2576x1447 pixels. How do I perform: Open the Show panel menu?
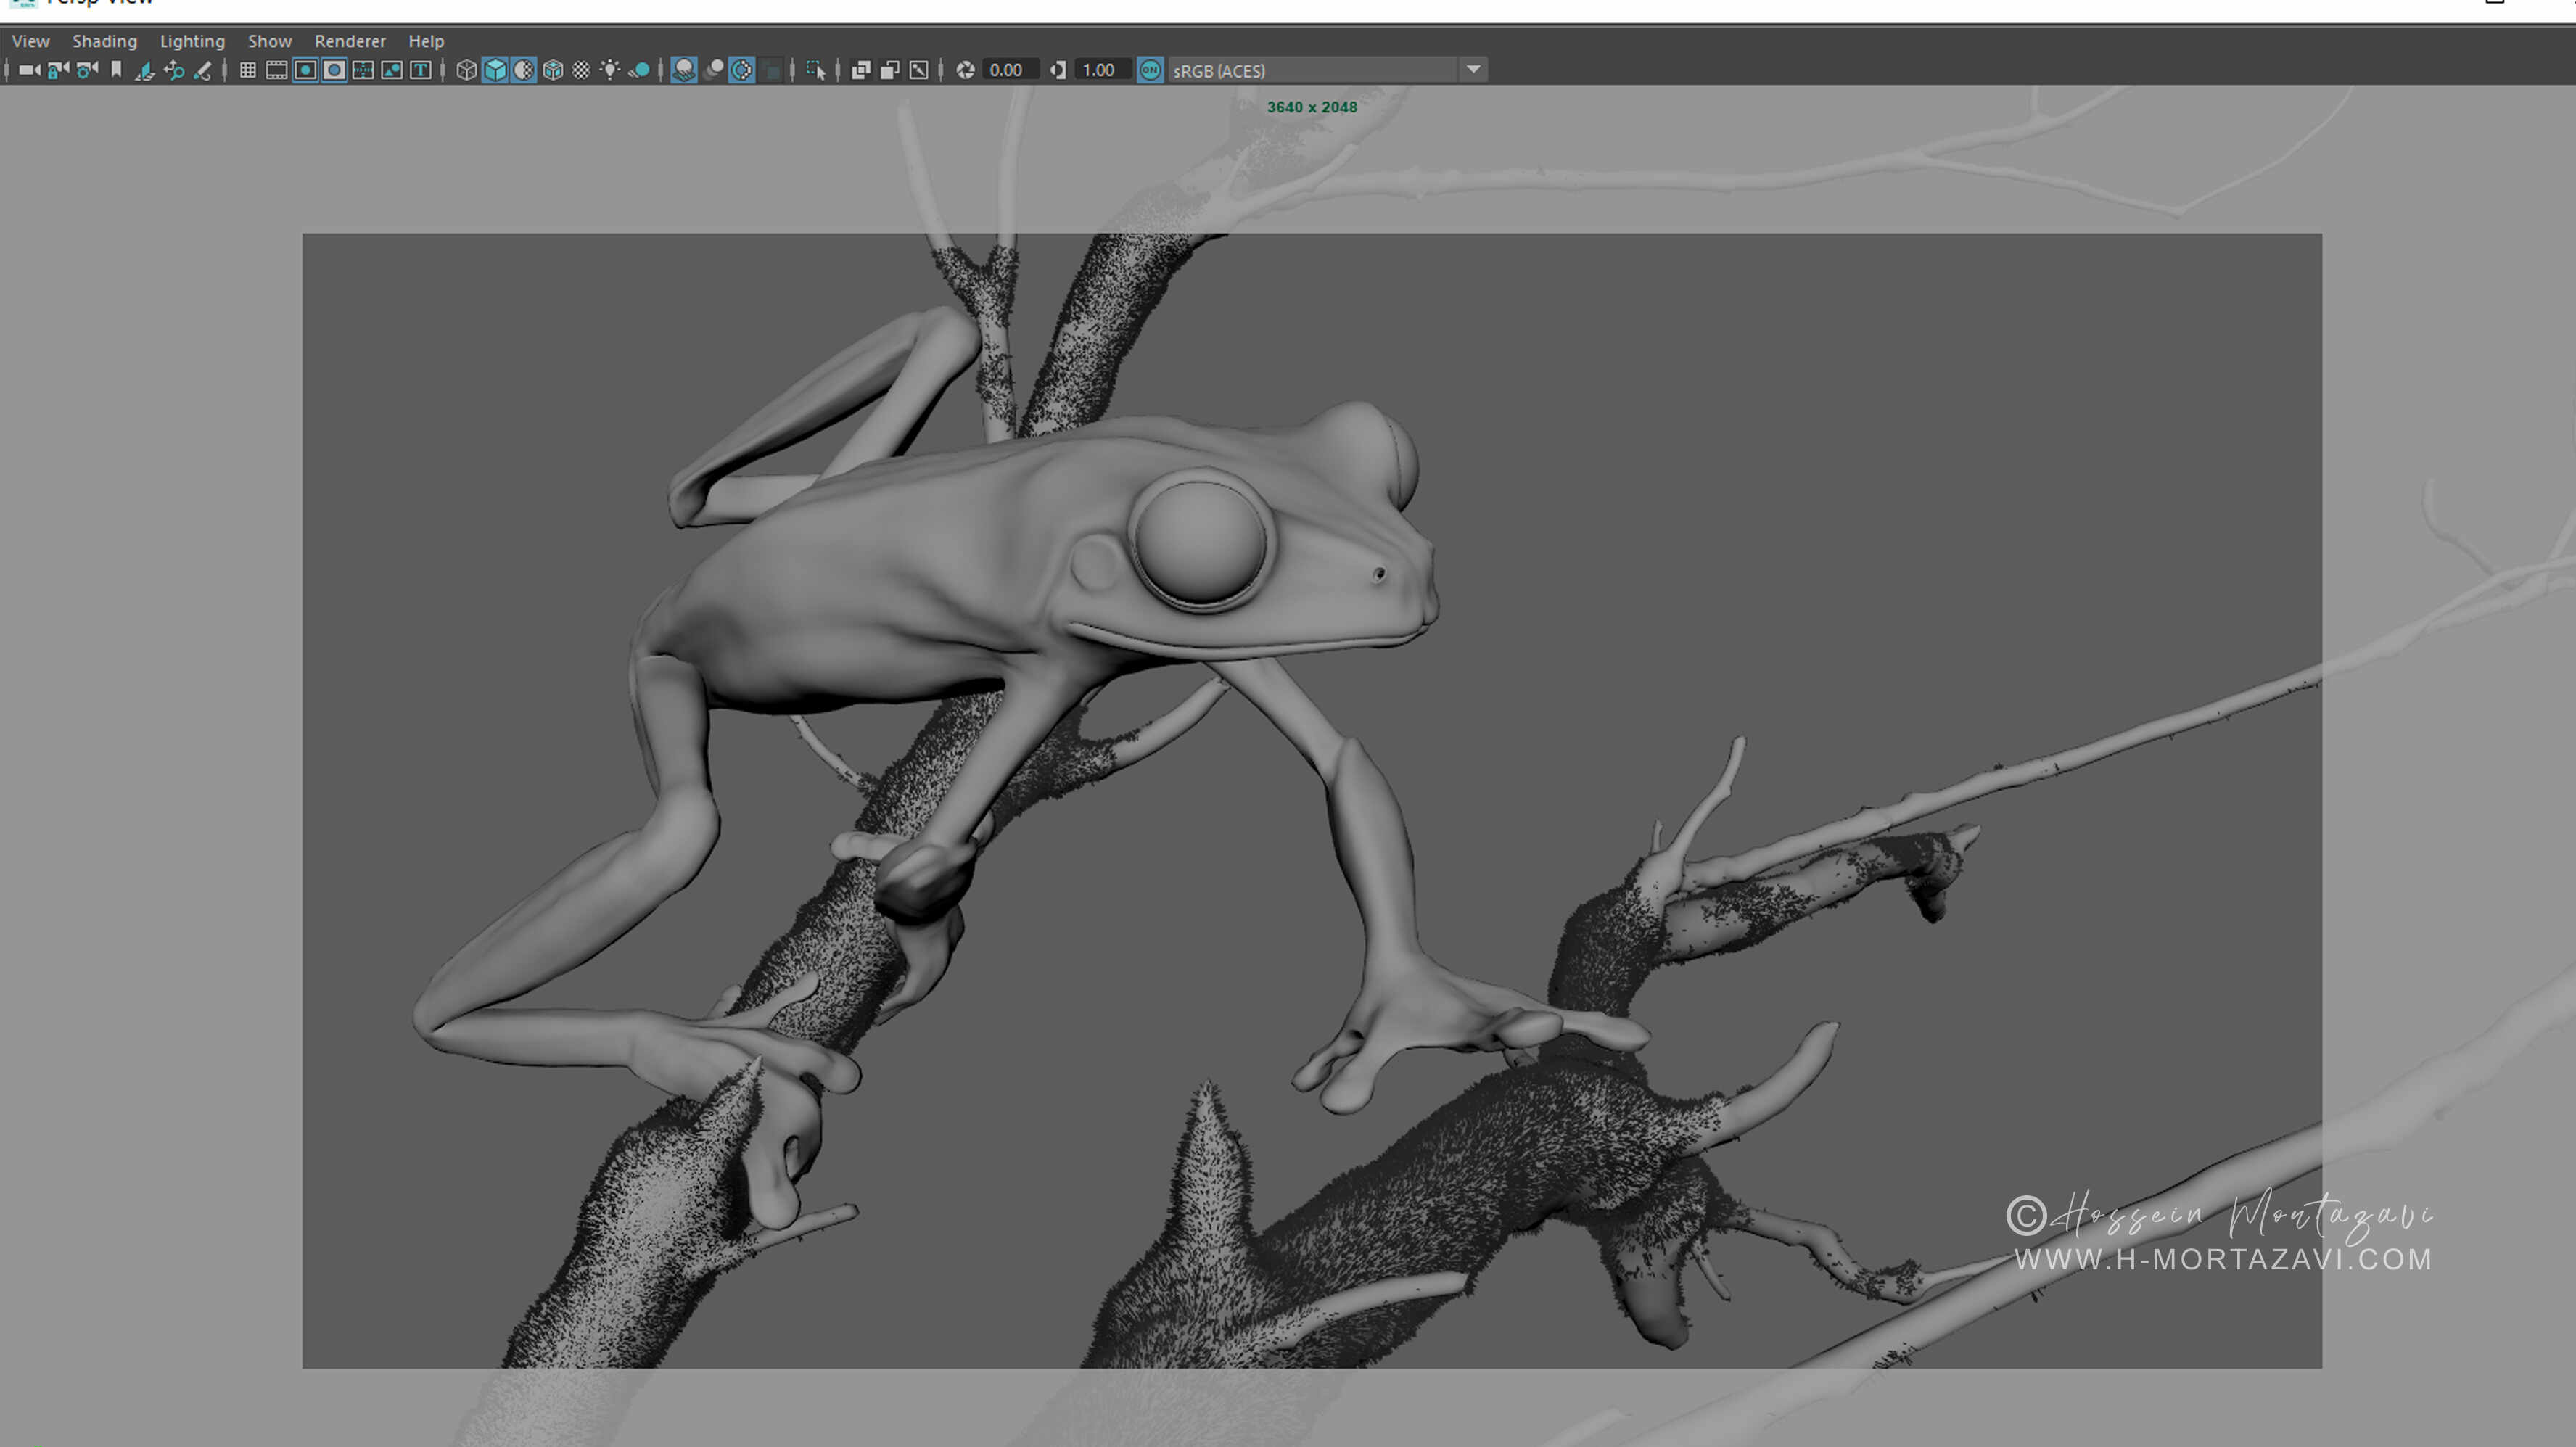(x=269, y=41)
